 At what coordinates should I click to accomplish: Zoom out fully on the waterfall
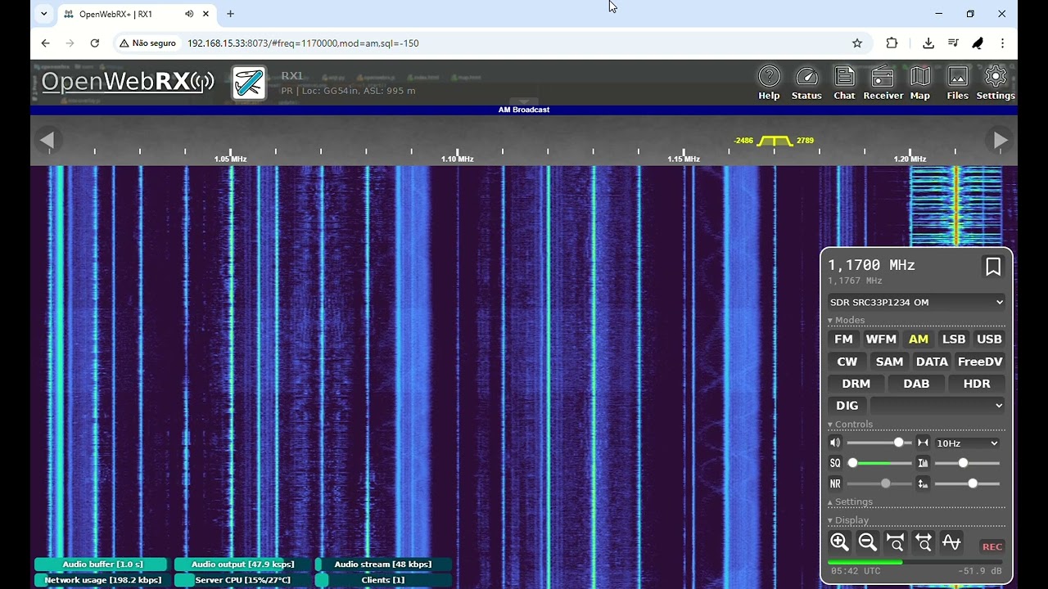[x=924, y=542]
